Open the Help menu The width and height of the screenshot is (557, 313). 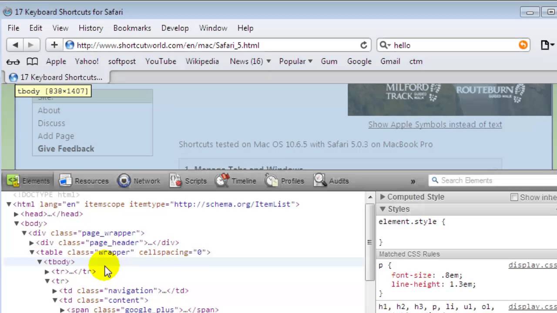245,28
